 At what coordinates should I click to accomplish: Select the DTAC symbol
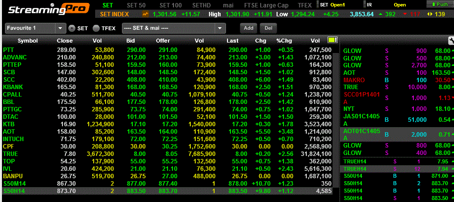tap(11, 117)
